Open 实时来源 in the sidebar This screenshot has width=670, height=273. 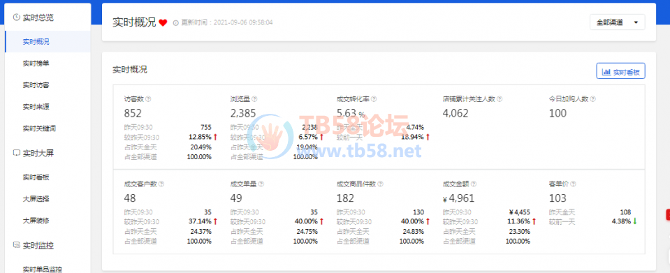coord(36,106)
